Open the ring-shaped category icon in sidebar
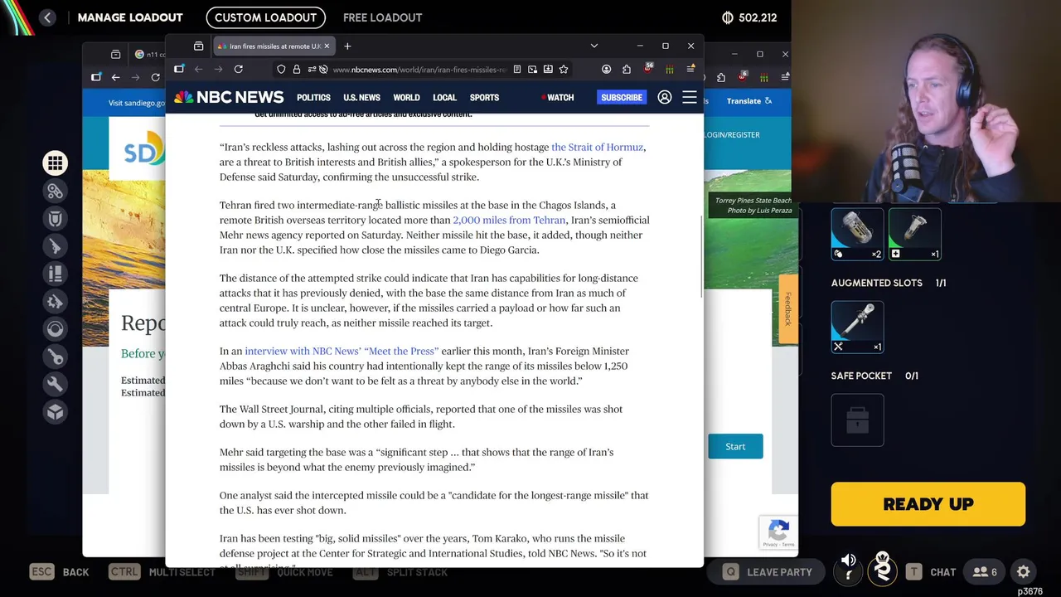Viewport: 1061px width, 597px height. tap(55, 329)
